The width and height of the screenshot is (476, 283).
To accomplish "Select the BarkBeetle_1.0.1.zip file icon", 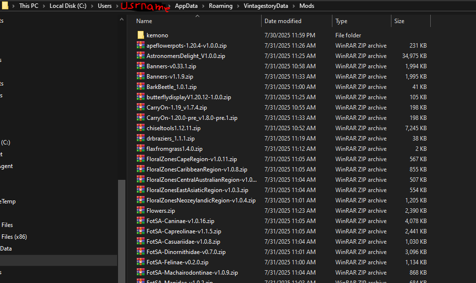I will click(140, 86).
